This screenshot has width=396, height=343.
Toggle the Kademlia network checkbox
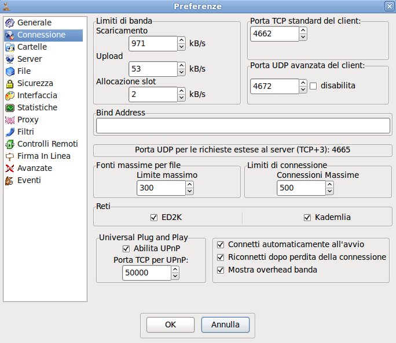point(307,218)
